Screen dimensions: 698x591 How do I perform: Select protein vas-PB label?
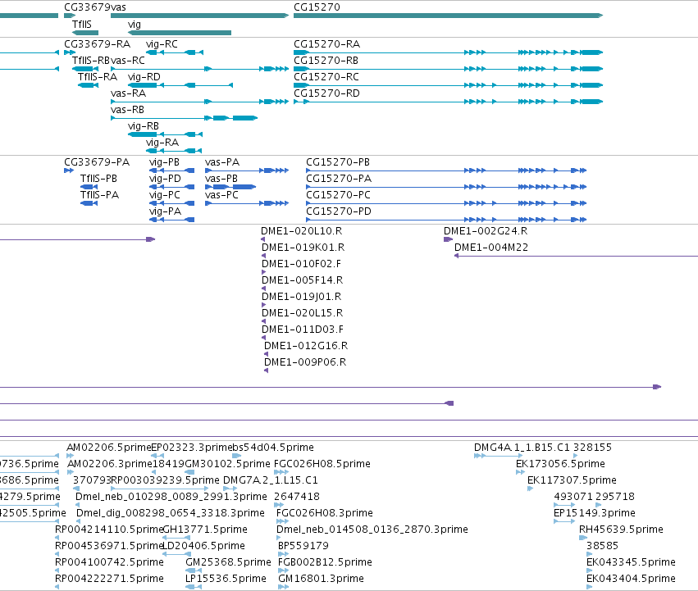221,179
